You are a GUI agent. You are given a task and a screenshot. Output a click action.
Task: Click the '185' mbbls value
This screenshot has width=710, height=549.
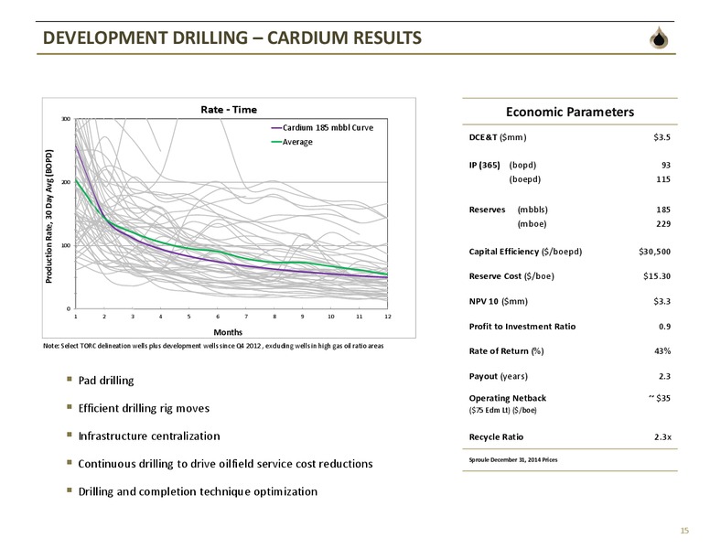pyautogui.click(x=663, y=210)
